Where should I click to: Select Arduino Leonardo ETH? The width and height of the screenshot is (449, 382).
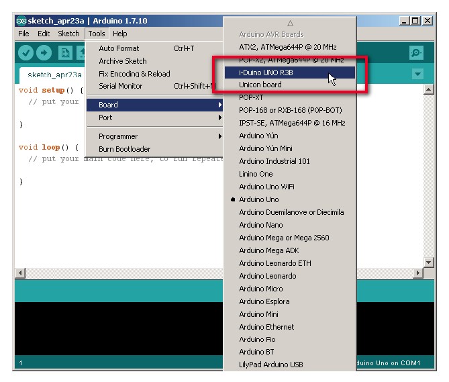(x=290, y=263)
